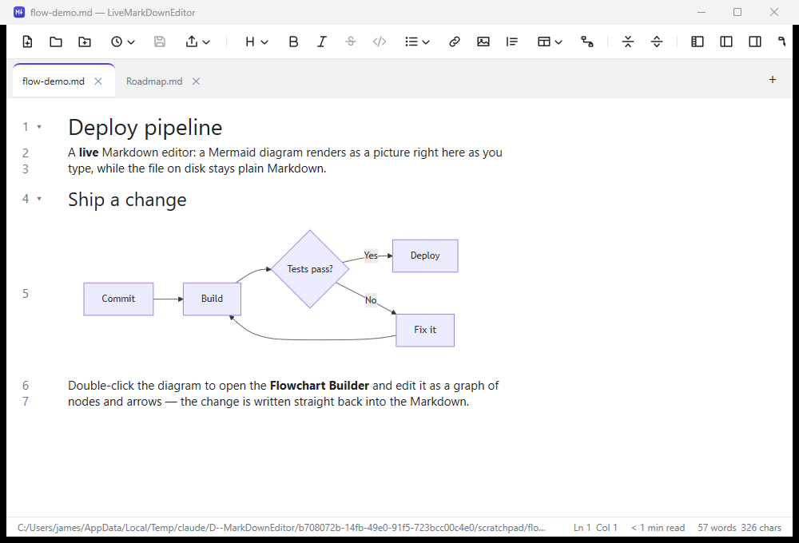This screenshot has height=543, width=799.
Task: Click the inline code brackets icon
Action: pos(379,42)
